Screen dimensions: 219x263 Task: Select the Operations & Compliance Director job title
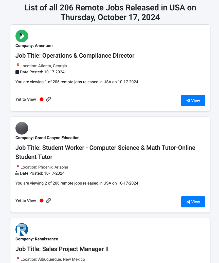(75, 55)
